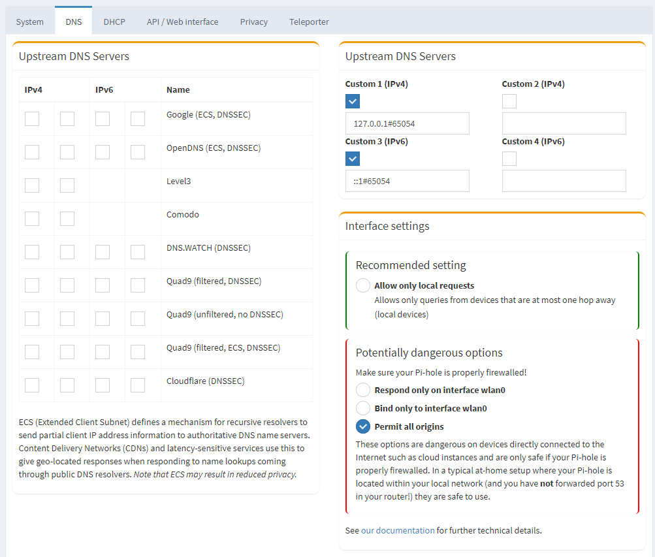Check Google first IPv6 server checkbox
655x557 pixels.
(x=103, y=119)
